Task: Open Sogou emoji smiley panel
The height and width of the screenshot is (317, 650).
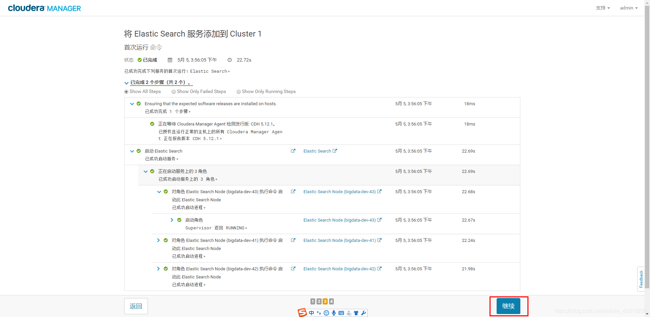Action: (x=326, y=313)
